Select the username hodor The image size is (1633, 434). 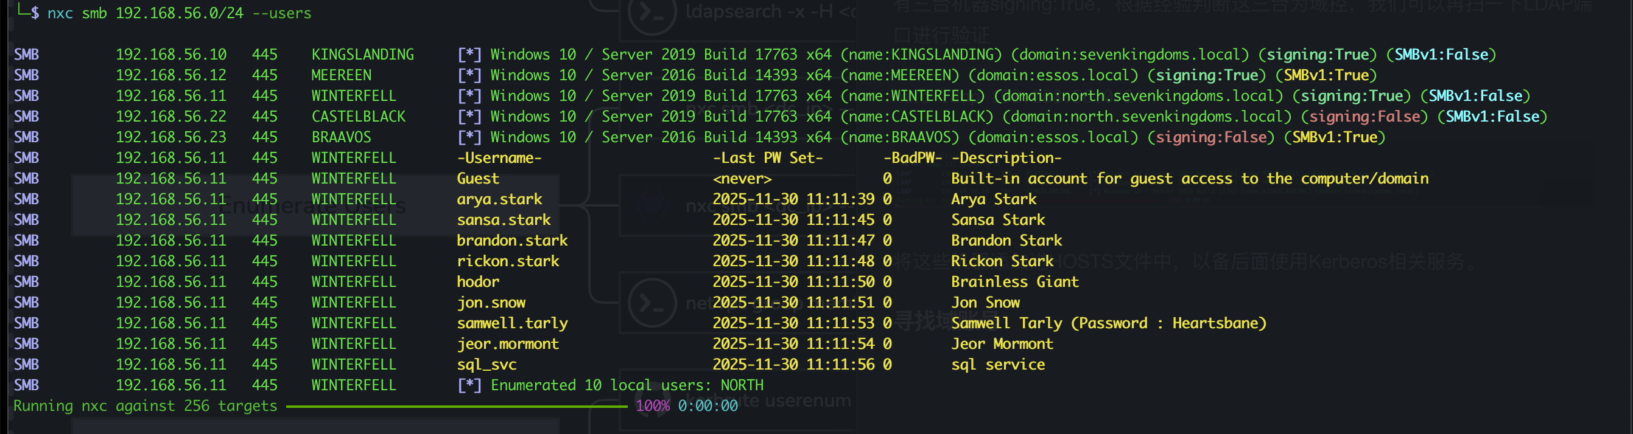click(x=478, y=282)
